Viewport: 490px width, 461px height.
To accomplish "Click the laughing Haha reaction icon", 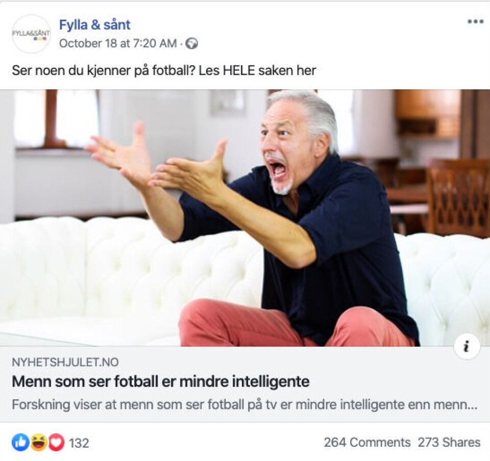I will [38, 442].
